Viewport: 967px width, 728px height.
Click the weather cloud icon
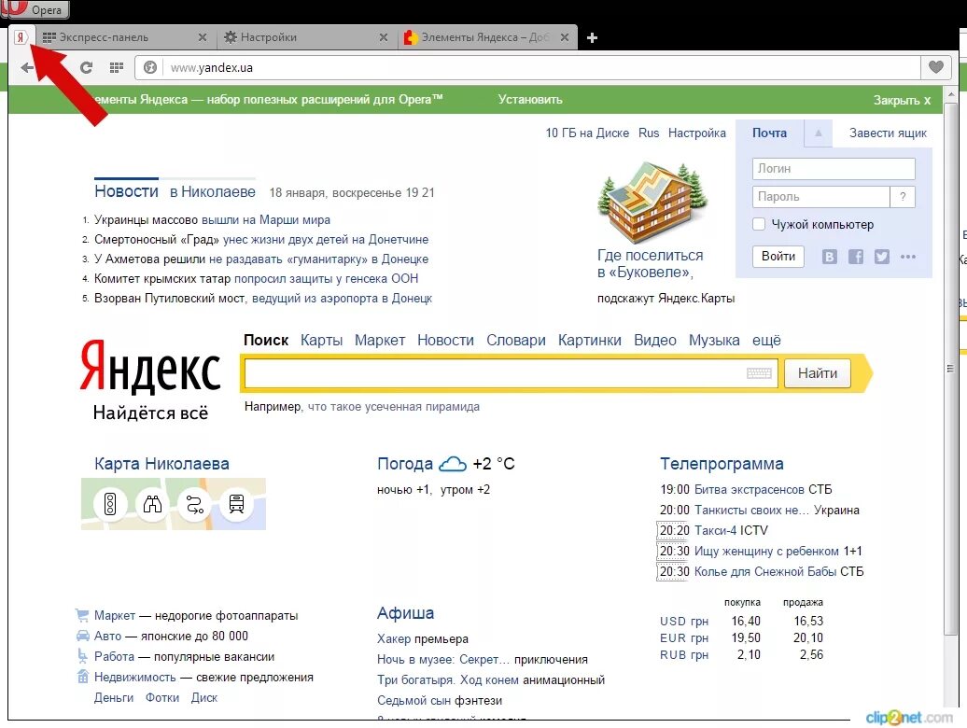452,464
